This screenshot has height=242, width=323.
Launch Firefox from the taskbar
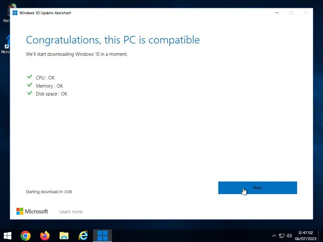coord(45,236)
